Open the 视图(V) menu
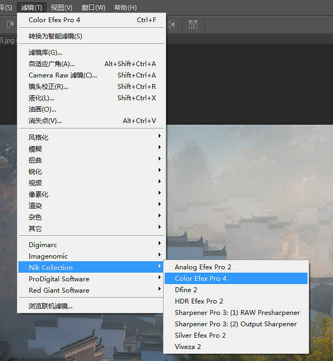Viewport: 333px width, 361px height. click(x=61, y=8)
